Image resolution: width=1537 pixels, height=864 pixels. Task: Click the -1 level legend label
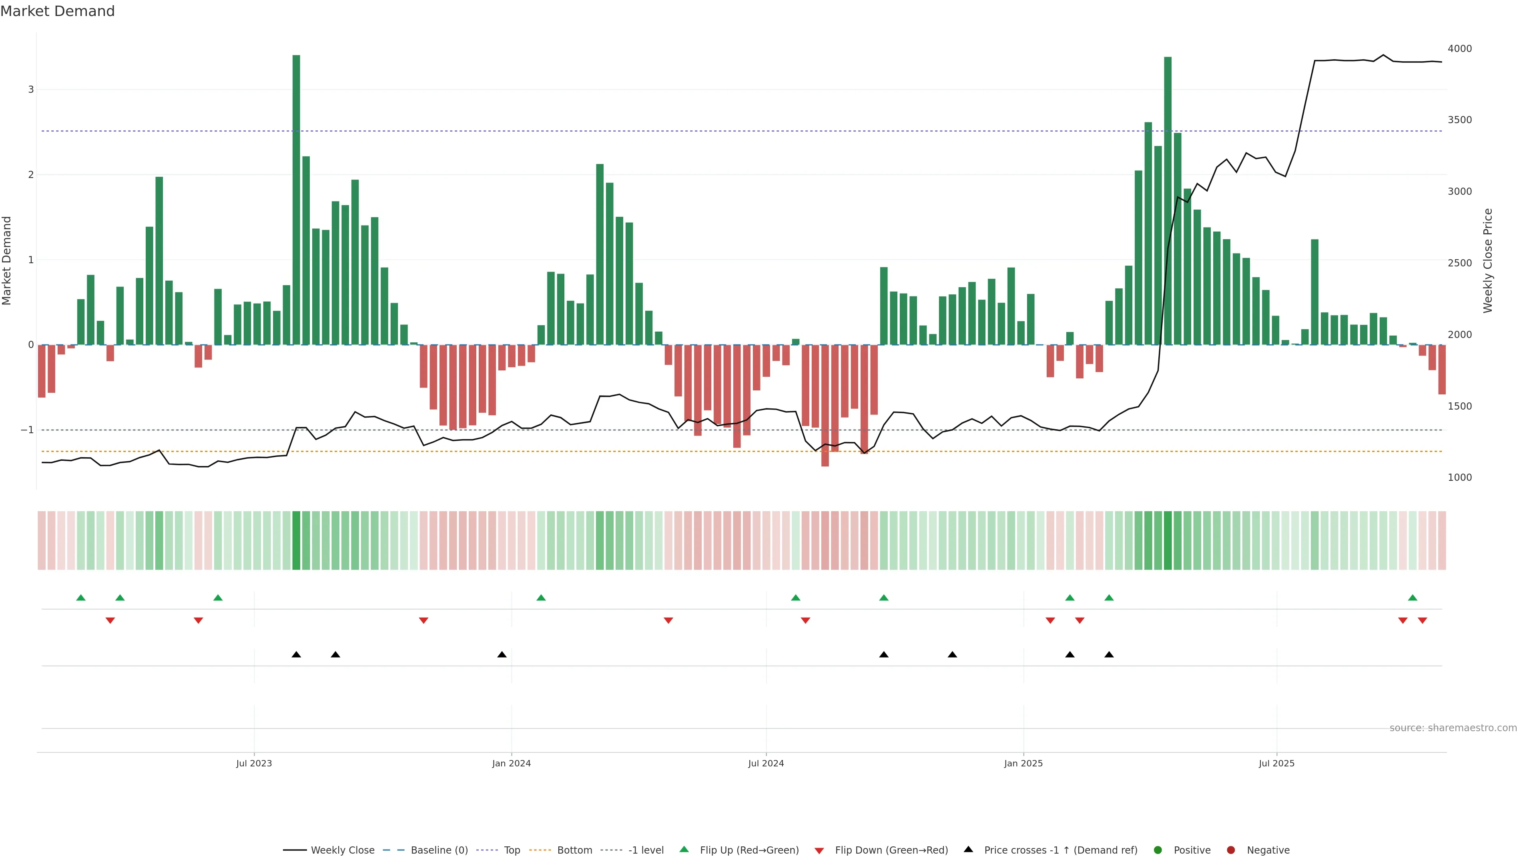point(646,850)
